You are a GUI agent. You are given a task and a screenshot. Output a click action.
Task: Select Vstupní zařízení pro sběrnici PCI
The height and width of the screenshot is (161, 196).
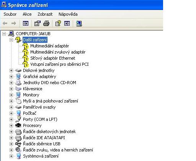click(59, 64)
